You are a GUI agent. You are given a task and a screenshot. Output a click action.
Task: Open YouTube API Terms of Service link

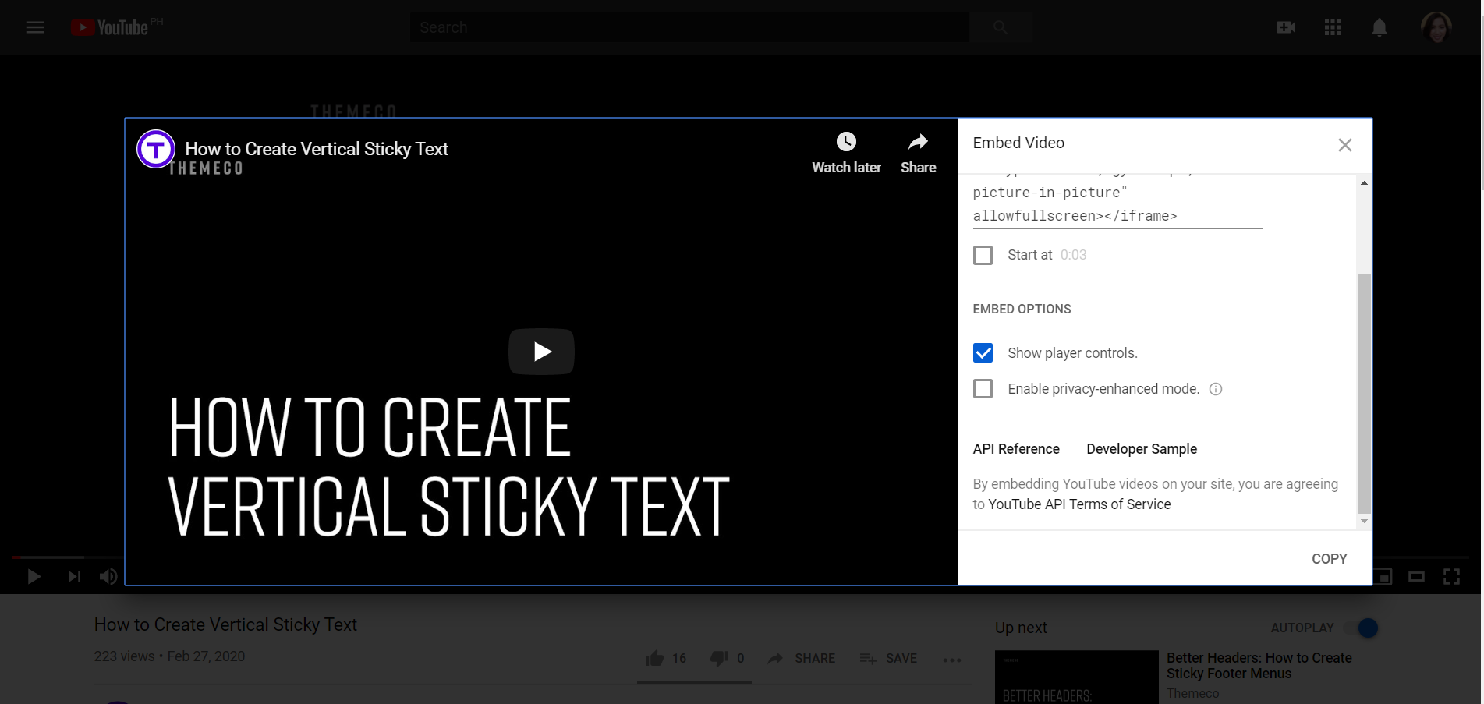point(1079,504)
